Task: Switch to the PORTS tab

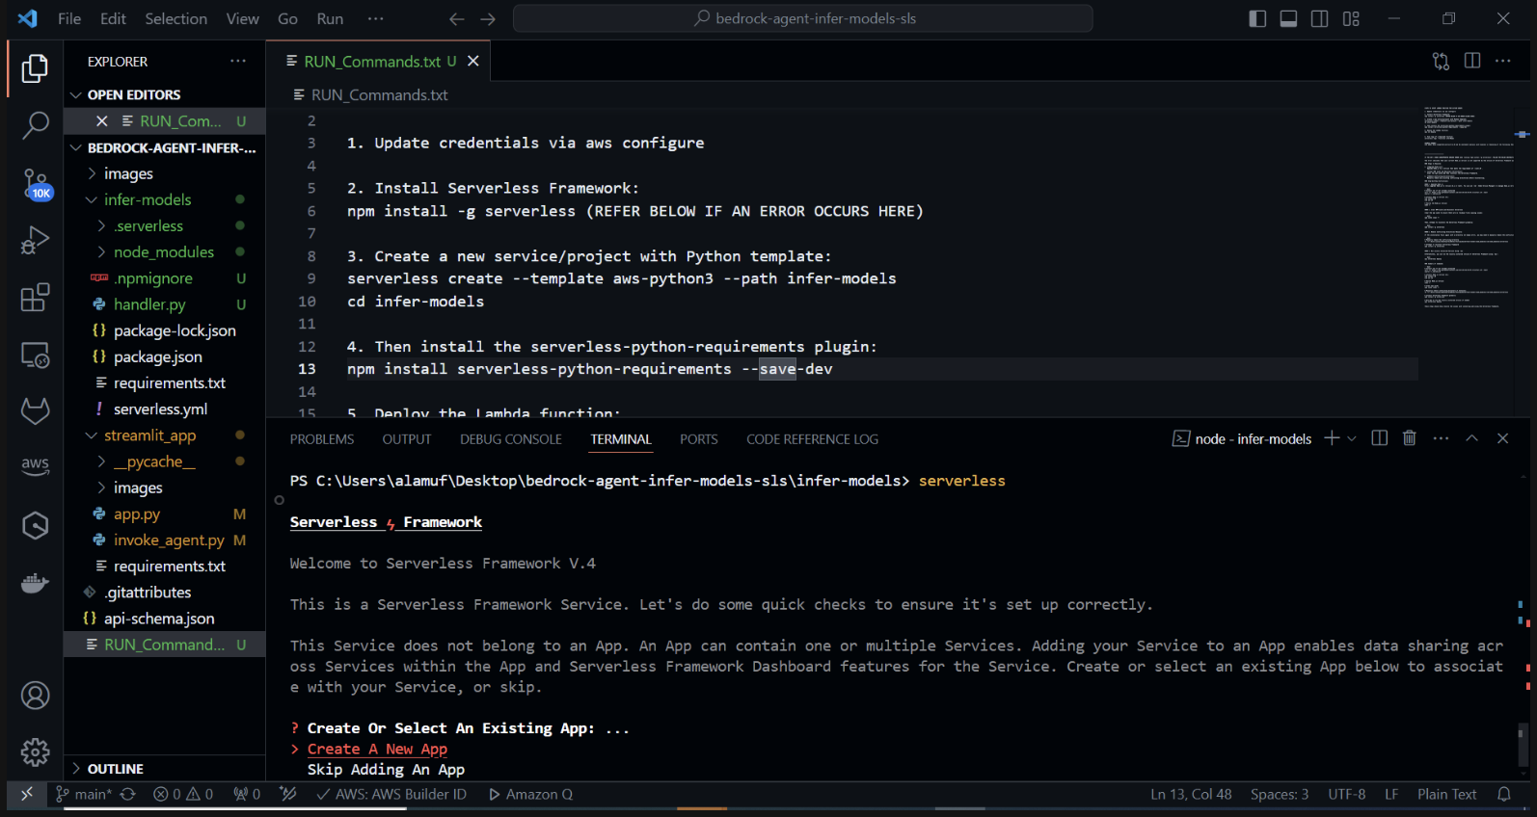Action: (699, 439)
